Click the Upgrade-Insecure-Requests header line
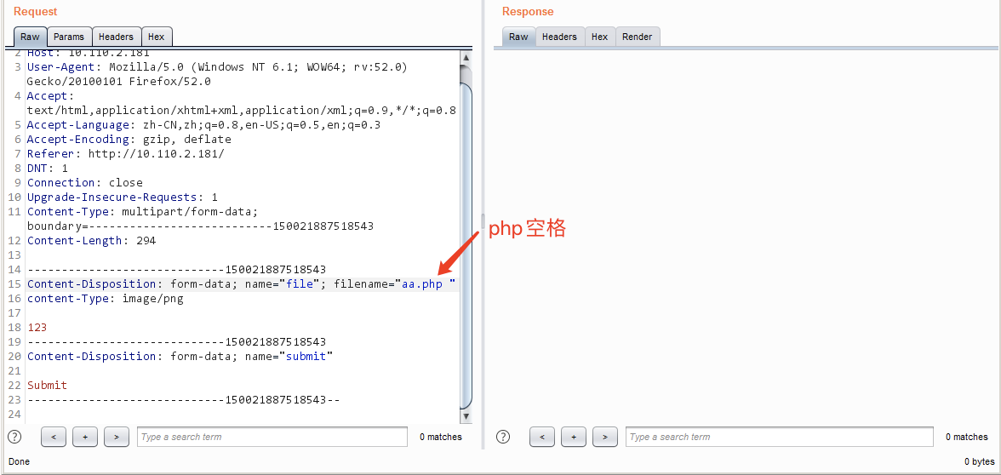Viewport: 1001px width, 475px height. point(122,197)
